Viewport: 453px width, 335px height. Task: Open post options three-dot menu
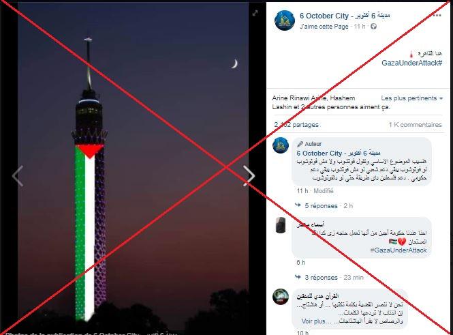(x=437, y=15)
